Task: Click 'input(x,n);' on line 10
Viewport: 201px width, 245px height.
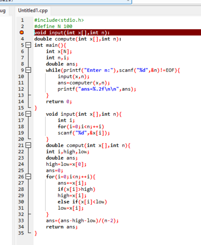Action: (x=73, y=77)
